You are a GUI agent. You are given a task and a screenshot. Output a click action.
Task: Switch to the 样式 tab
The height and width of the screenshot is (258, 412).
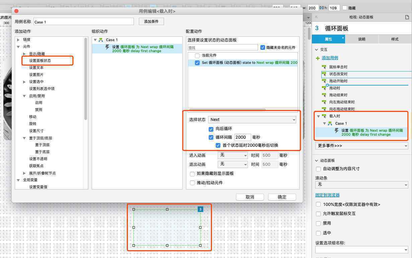pos(395,39)
